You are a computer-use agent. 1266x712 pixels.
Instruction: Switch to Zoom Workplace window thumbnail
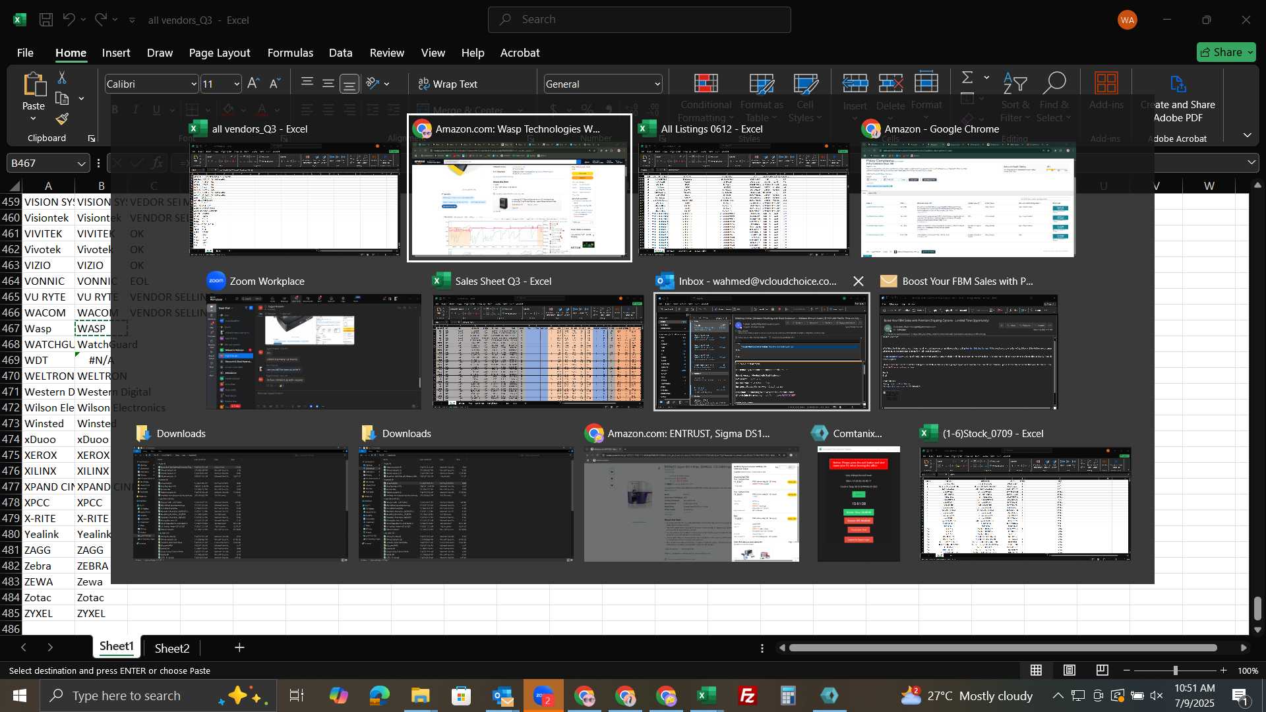[314, 352]
